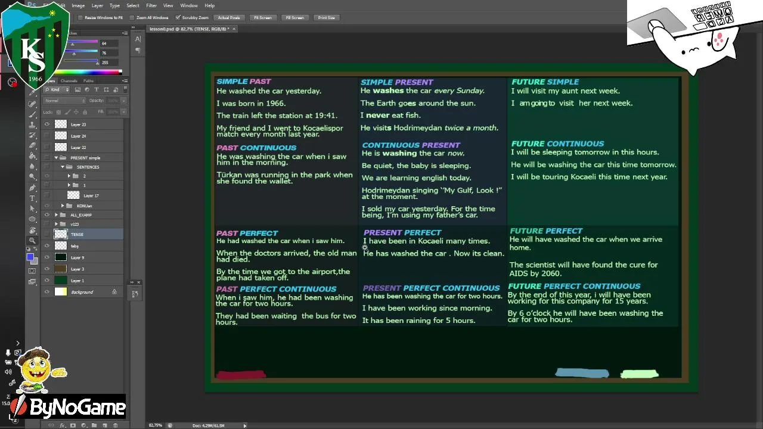The height and width of the screenshot is (429, 763).
Task: Open the Window menu
Action: pos(189,5)
